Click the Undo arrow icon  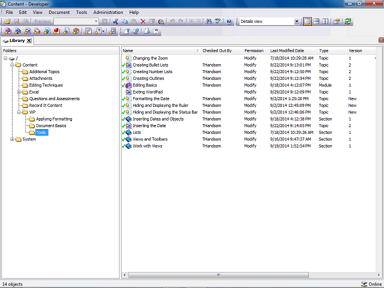172,22
